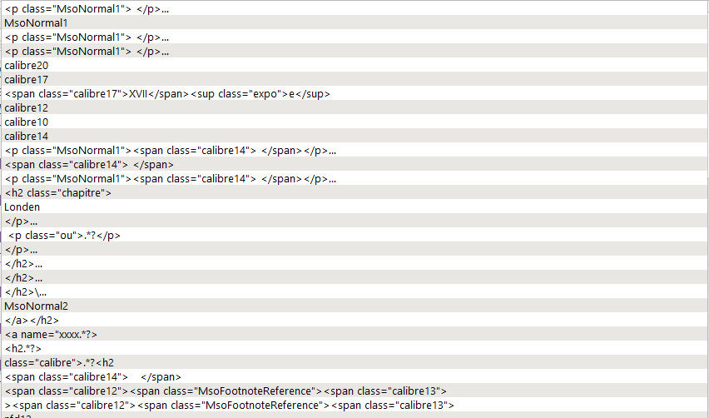Select the '<h2.*?>' regex entry
The image size is (709, 418).
pos(22,348)
